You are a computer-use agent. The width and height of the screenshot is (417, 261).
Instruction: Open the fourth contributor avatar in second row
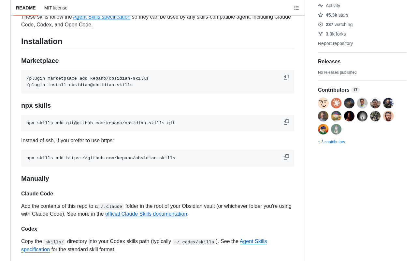click(362, 116)
